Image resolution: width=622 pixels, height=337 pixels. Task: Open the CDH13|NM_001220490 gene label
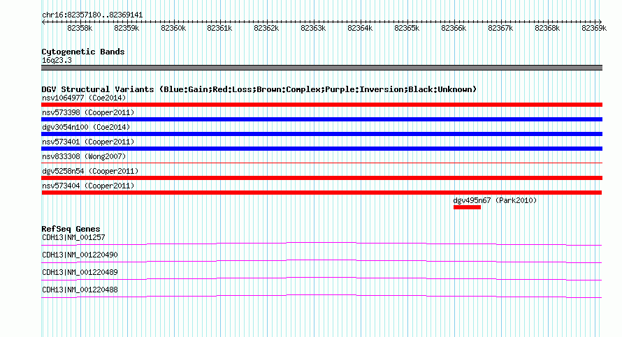tap(80, 255)
